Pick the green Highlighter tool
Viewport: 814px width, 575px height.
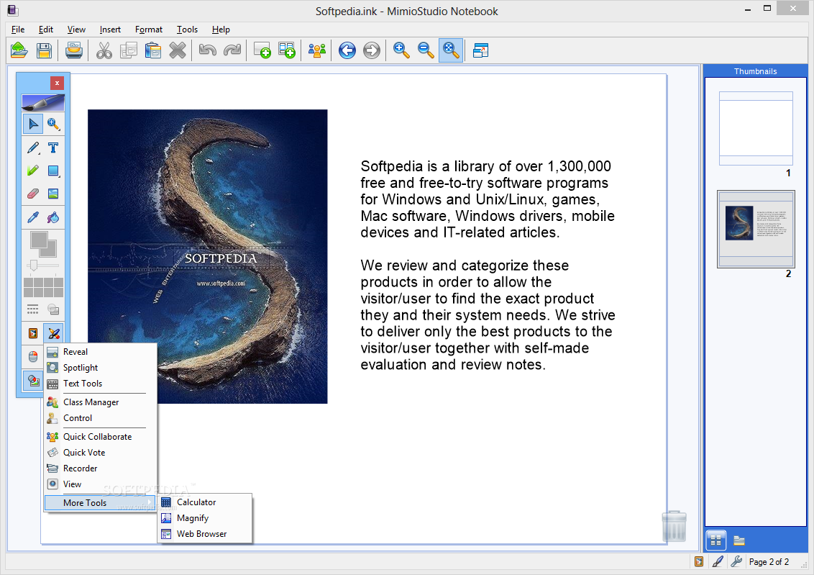tap(32, 171)
